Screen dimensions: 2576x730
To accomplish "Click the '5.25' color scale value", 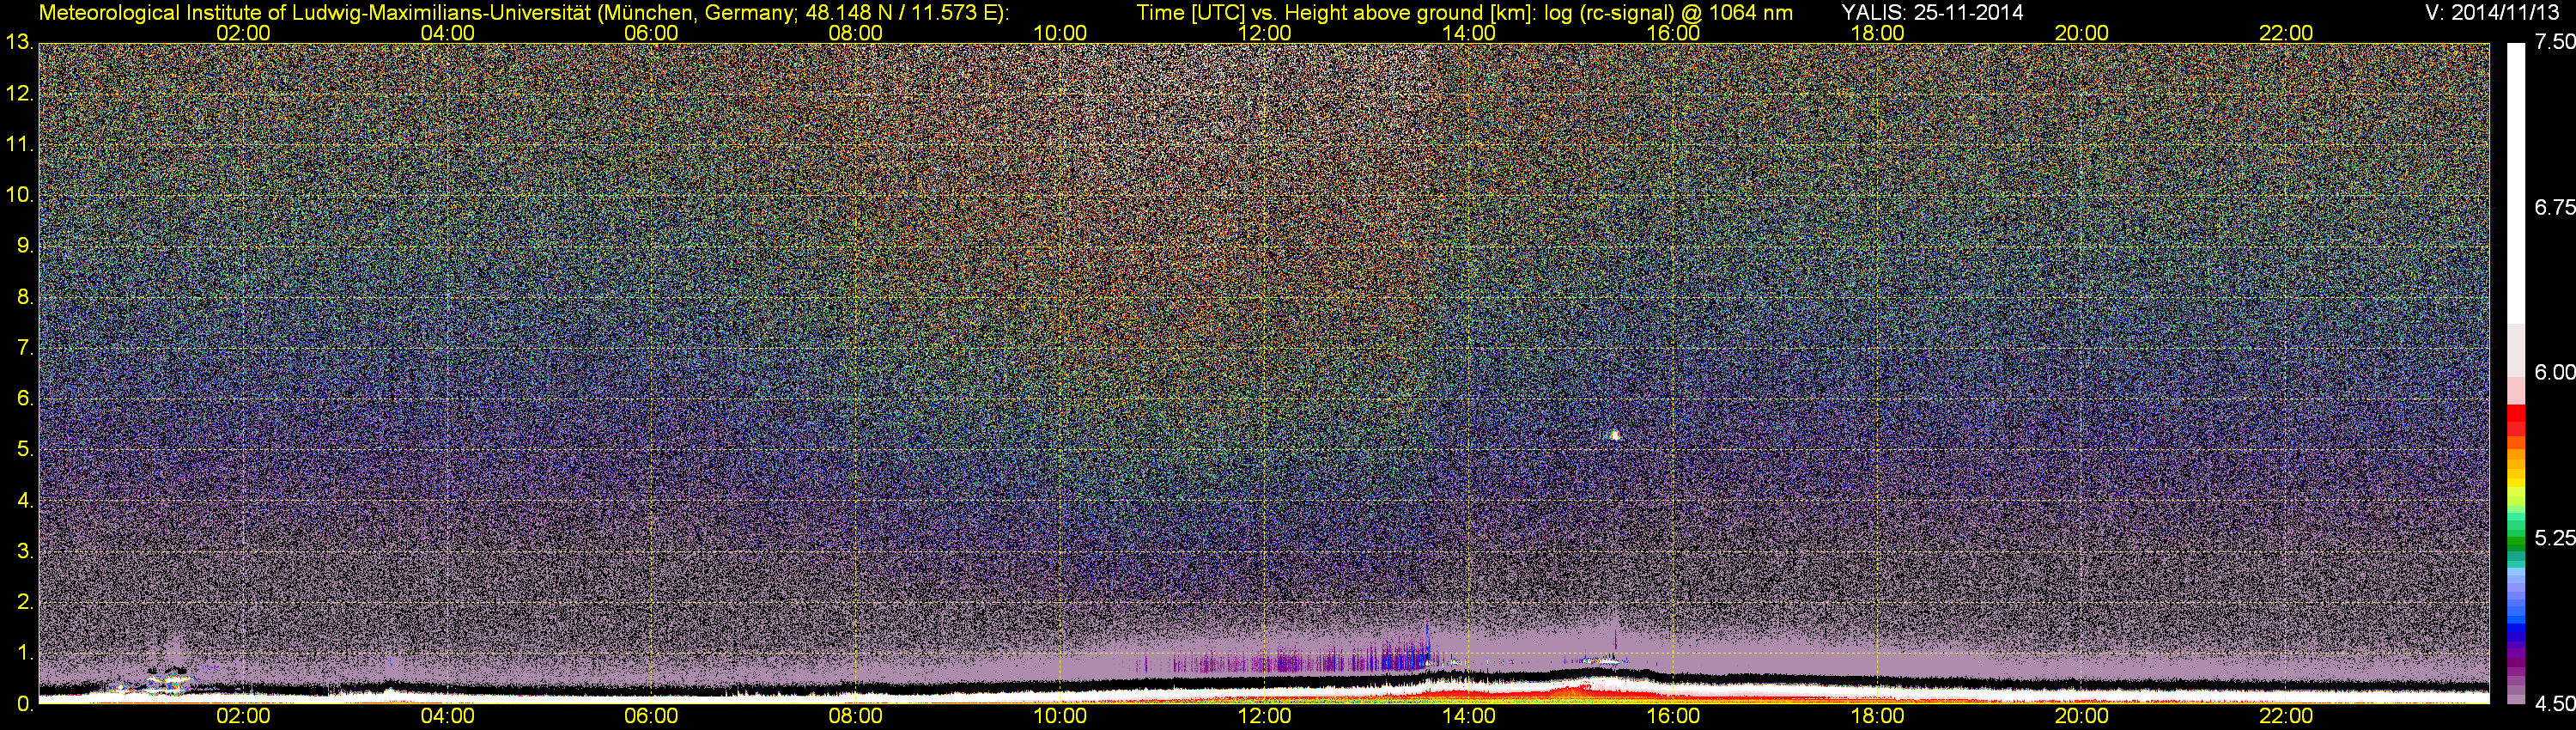I will tap(2555, 538).
